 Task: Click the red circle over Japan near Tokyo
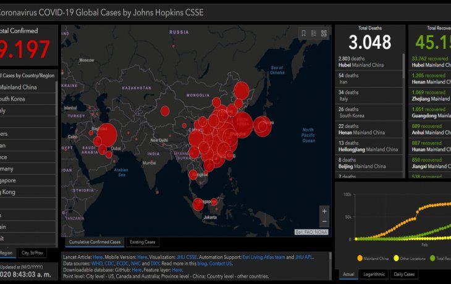pos(262,126)
